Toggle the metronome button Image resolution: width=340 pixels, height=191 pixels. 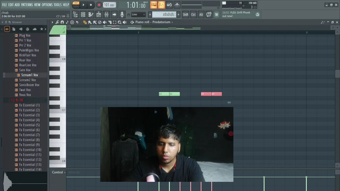pos(177,5)
